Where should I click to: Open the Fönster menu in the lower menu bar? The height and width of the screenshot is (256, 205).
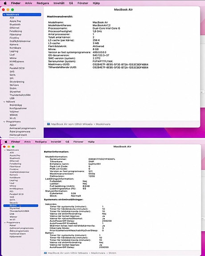tap(78, 142)
